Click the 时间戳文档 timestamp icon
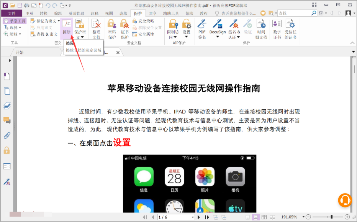Viewport: 357px width, 222px height. [261, 29]
